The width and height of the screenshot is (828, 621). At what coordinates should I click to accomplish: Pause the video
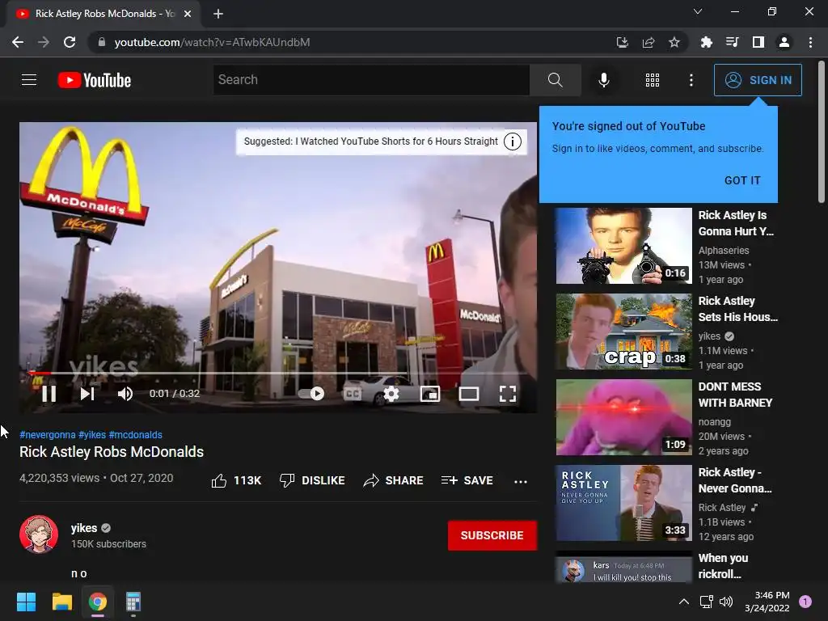coord(49,394)
